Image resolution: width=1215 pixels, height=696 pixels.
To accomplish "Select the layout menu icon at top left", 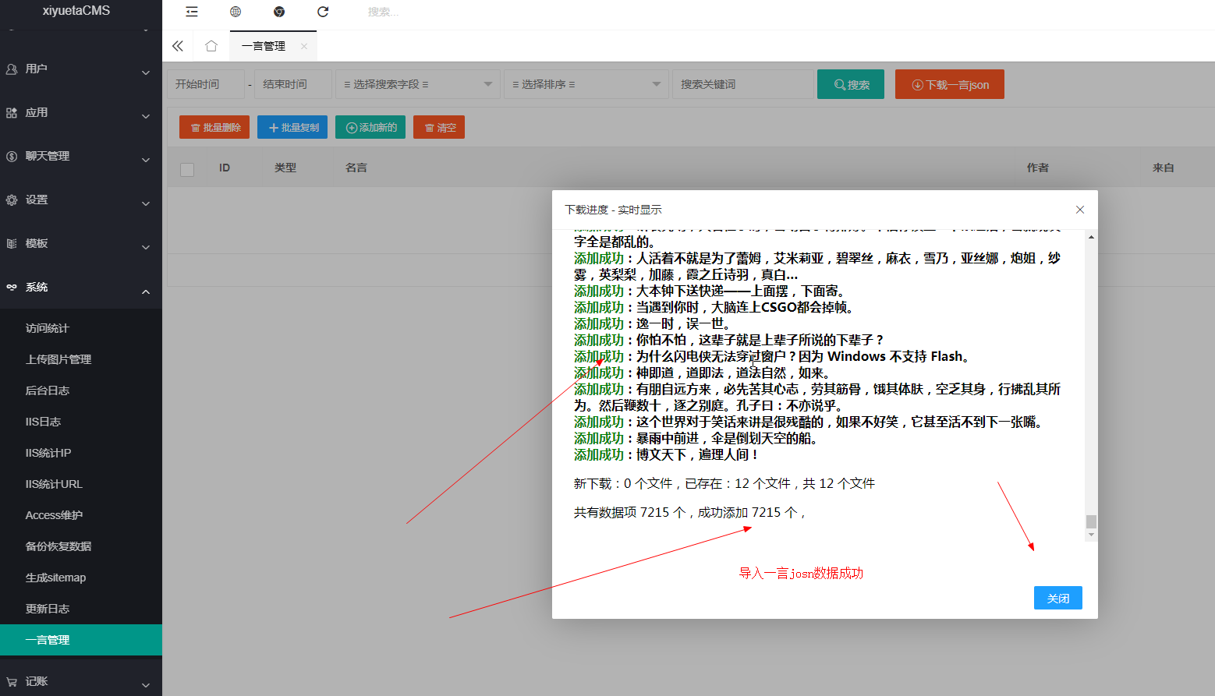I will pos(192,12).
